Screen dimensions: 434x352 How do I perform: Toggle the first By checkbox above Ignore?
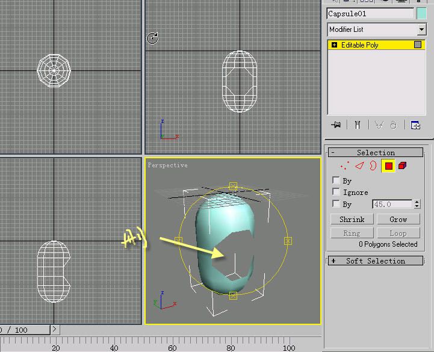[x=336, y=181]
